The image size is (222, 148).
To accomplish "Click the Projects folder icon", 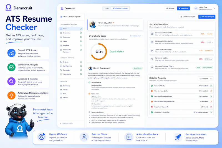I will tap(61, 62).
